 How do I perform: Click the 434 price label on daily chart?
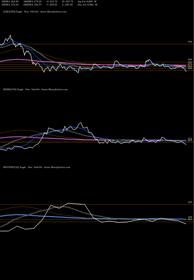[190, 42]
